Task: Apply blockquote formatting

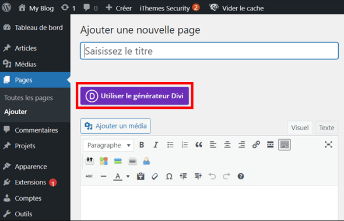Action: pyautogui.click(x=199, y=145)
